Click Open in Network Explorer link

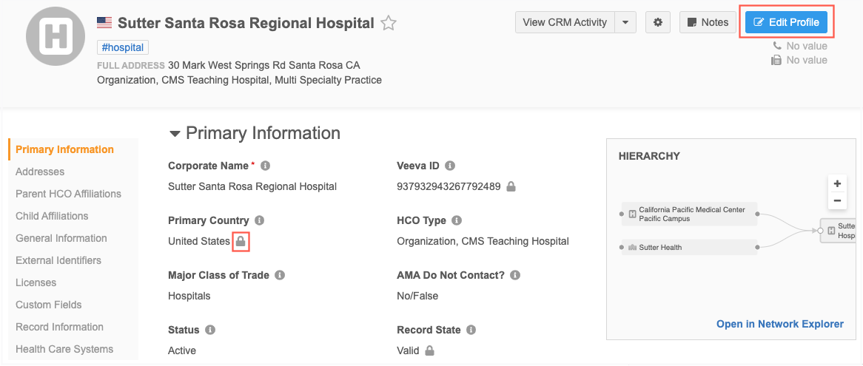click(779, 324)
